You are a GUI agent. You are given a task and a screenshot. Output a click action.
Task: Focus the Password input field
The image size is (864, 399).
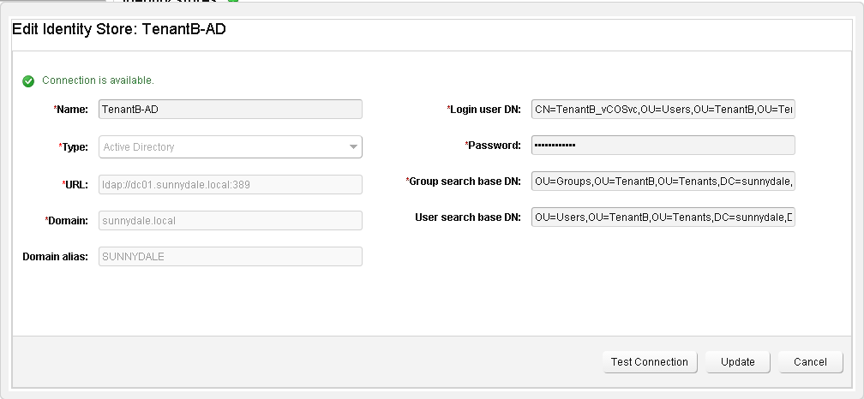(x=663, y=146)
